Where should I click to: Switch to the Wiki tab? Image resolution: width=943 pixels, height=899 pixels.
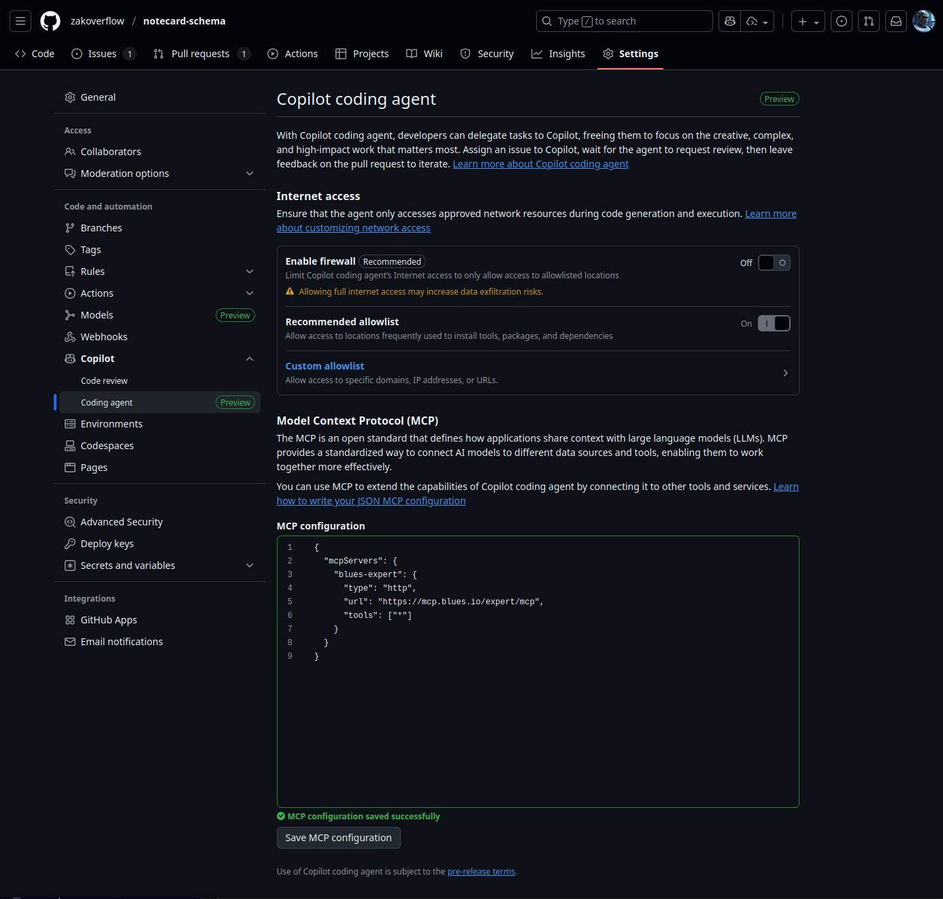(425, 54)
